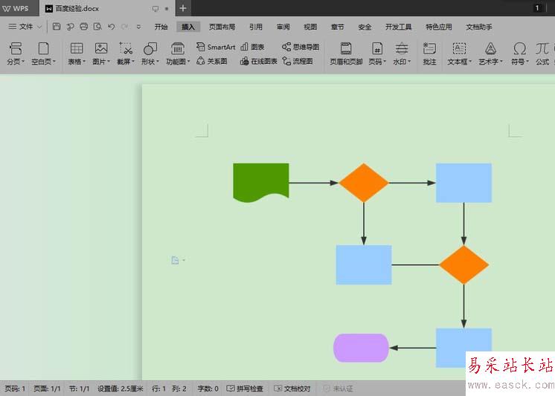The image size is (555, 396).
Task: Open Print Preview from quick access toolbar
Action: point(97,27)
